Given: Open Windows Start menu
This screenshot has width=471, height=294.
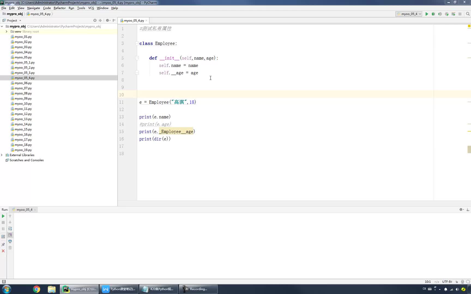Looking at the screenshot, I should click(x=6, y=289).
